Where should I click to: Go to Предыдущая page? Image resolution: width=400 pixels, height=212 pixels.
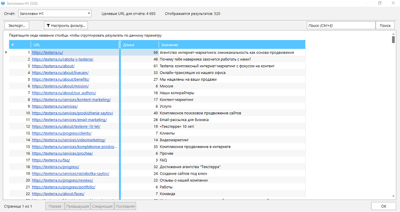pyautogui.click(x=77, y=206)
